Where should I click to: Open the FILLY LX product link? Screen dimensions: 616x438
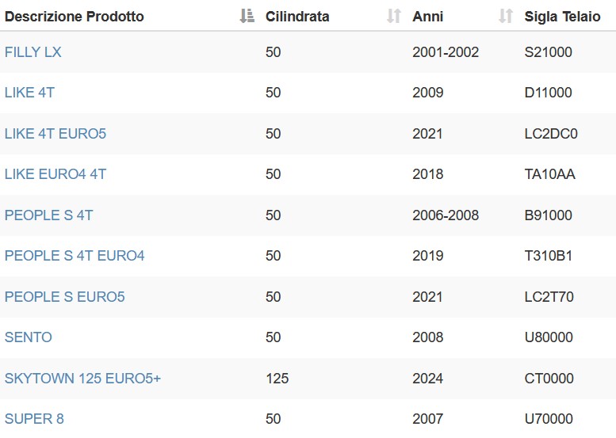pos(33,52)
